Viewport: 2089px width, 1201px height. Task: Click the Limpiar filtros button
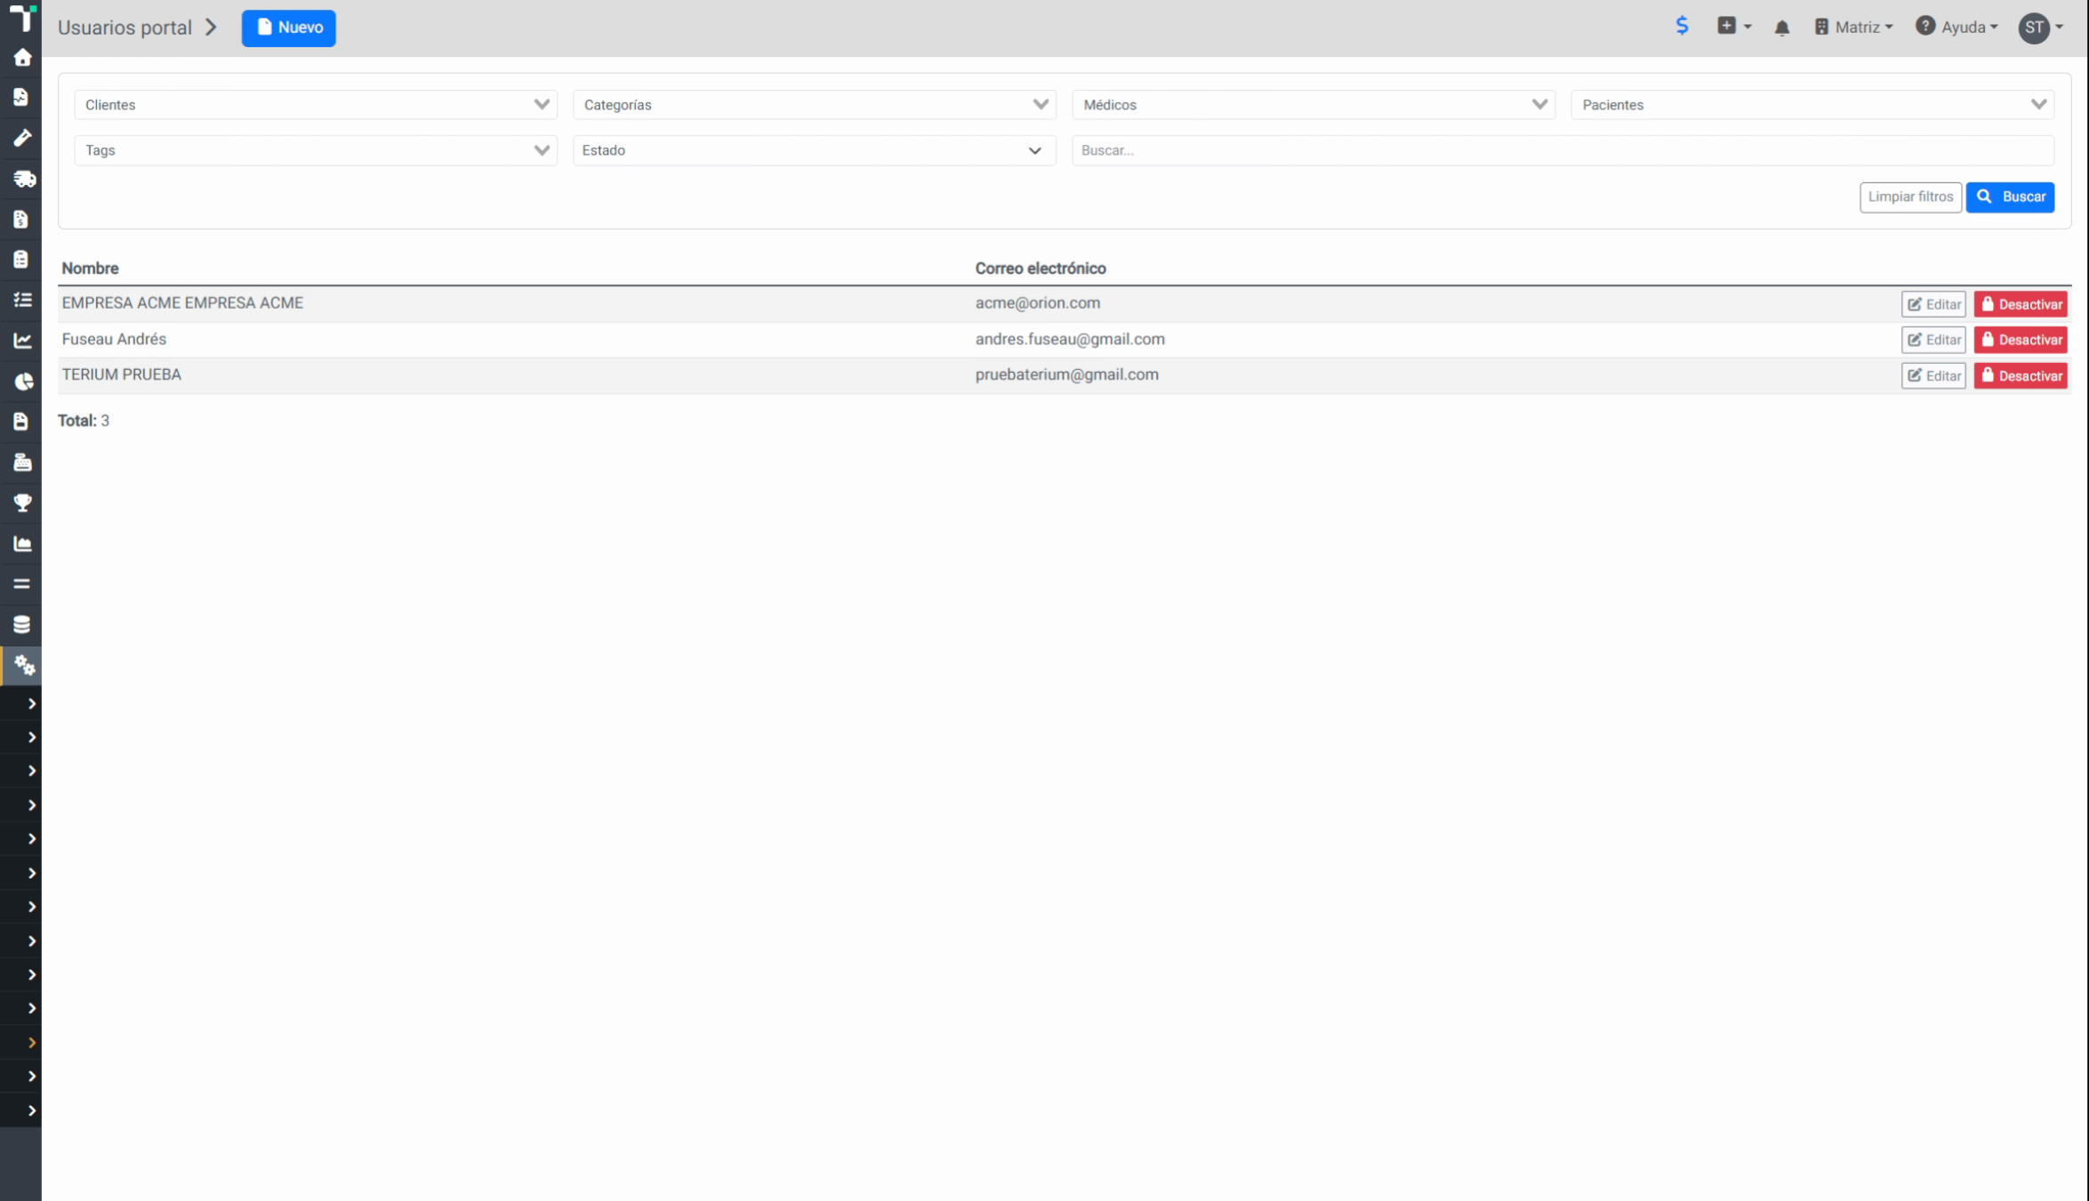pyautogui.click(x=1910, y=197)
